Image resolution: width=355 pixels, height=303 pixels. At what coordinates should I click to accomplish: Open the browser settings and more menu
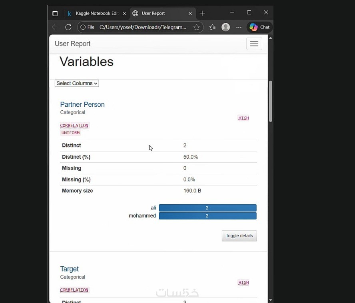click(239, 27)
